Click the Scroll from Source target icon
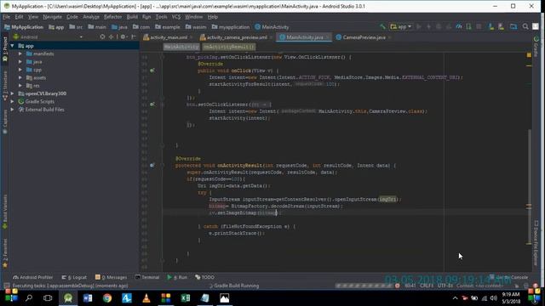This screenshot has width=545, height=306. 102,37
